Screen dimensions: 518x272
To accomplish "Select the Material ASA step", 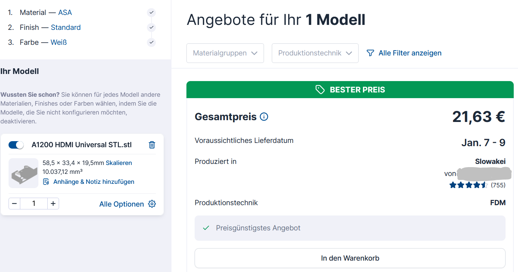I will 65,12.
